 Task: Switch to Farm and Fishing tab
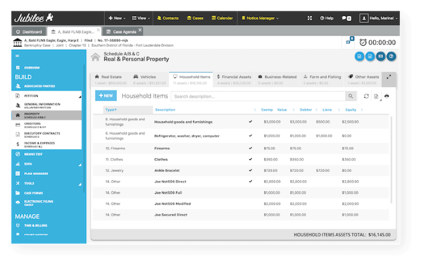click(x=322, y=80)
